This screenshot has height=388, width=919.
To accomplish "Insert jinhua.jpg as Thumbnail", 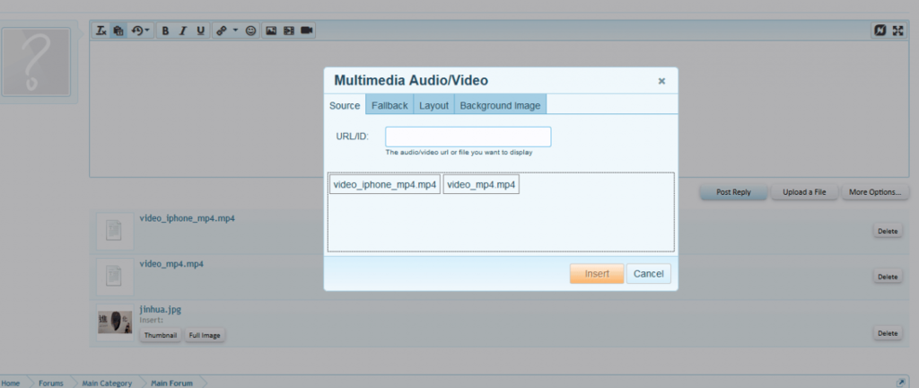I will click(x=161, y=335).
